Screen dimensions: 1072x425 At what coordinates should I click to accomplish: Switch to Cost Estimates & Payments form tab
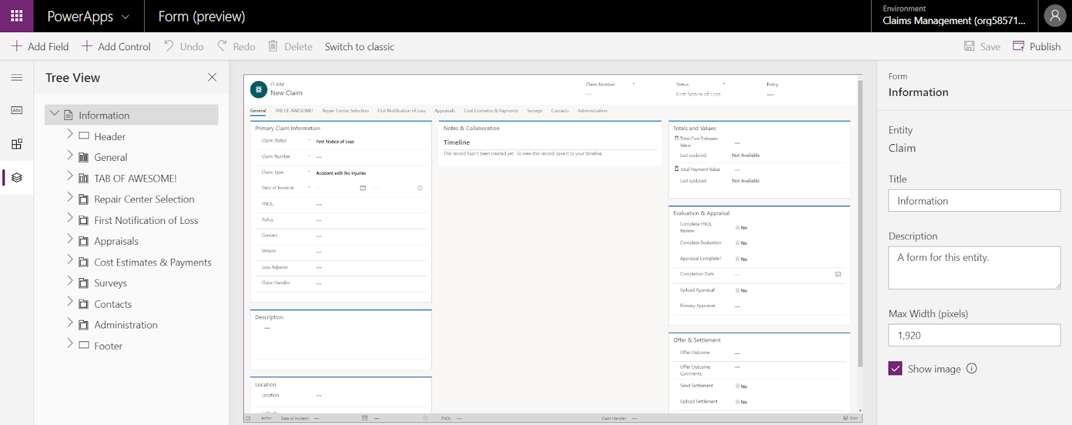[x=491, y=111]
